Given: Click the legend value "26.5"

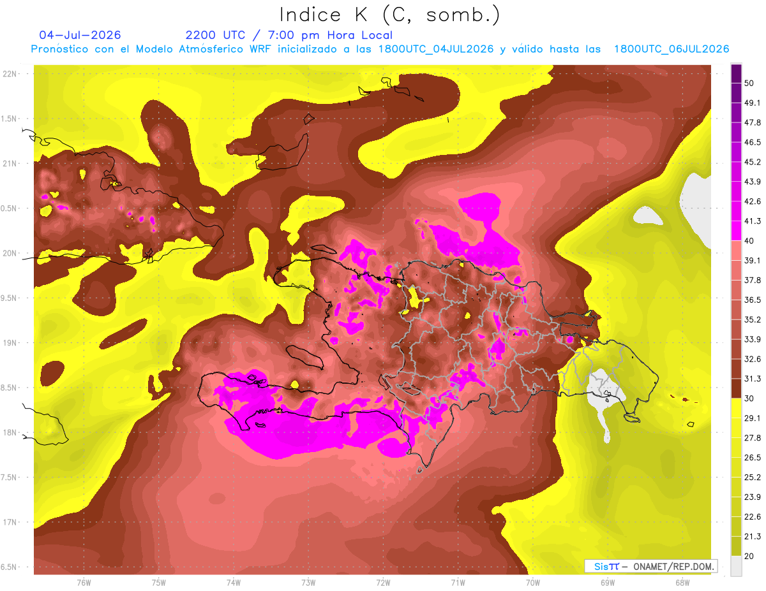Looking at the screenshot, I should click(753, 457).
